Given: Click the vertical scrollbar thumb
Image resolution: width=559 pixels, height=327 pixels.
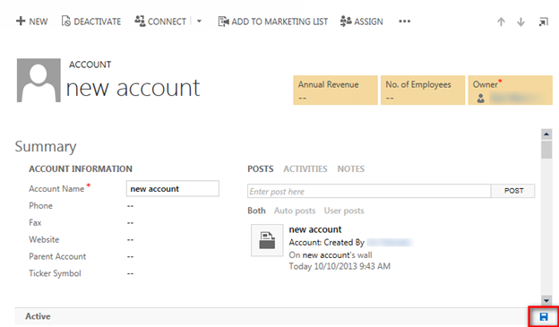Looking at the screenshot, I should [x=546, y=150].
